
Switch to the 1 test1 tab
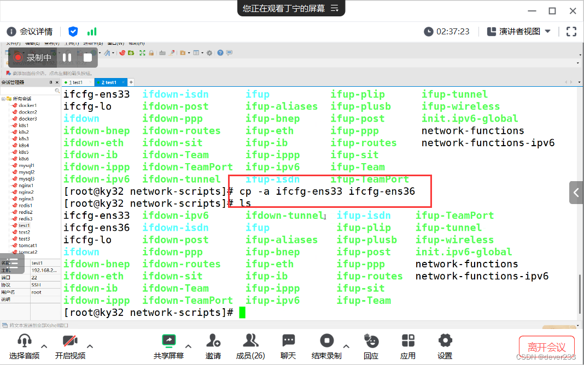tap(75, 82)
